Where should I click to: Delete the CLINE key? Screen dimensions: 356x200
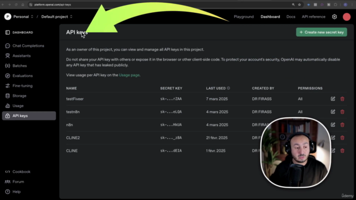pos(342,151)
